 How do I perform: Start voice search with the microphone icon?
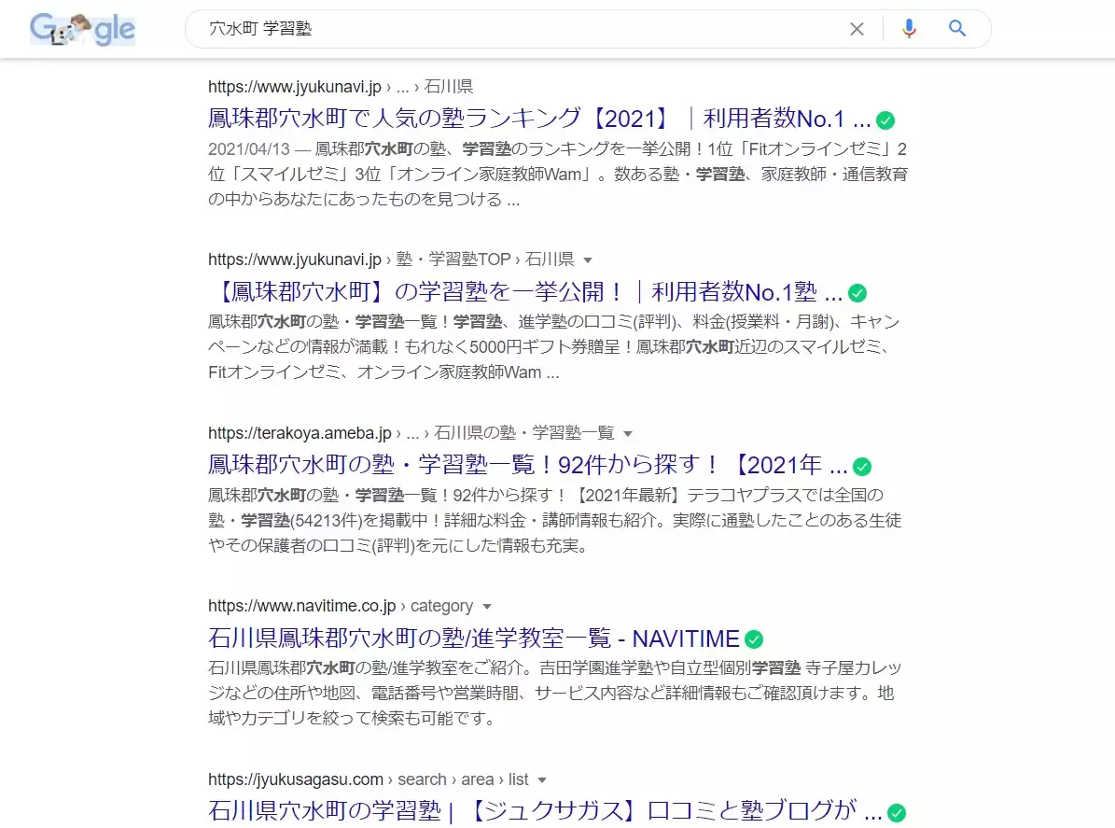point(909,28)
